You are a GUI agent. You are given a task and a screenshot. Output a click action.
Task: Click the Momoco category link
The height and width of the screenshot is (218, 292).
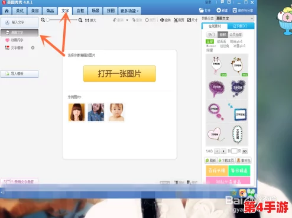point(211,46)
